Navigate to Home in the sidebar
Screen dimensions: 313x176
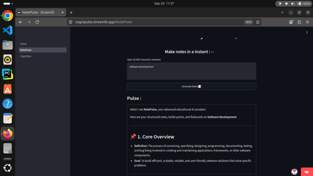[23, 44]
